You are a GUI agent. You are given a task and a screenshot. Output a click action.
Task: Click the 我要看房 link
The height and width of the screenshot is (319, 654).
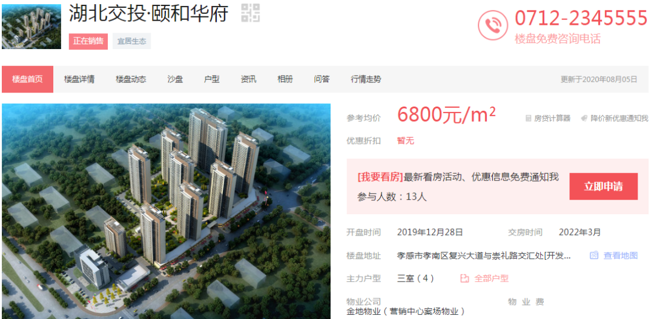click(380, 177)
